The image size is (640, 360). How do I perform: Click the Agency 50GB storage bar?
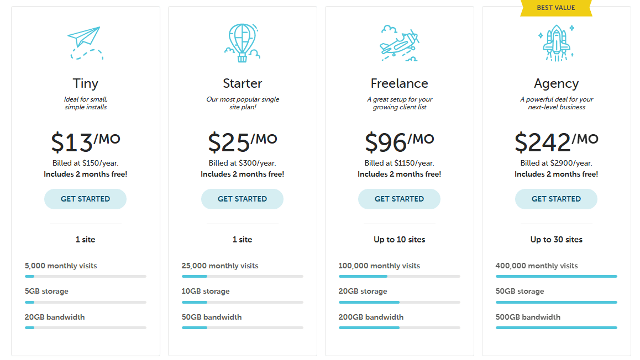(x=556, y=302)
